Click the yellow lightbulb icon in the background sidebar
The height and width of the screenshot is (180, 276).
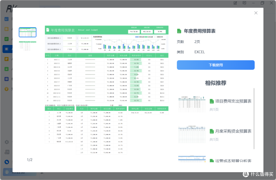point(6,89)
